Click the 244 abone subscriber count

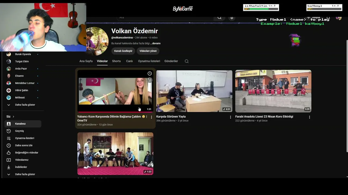(141, 38)
